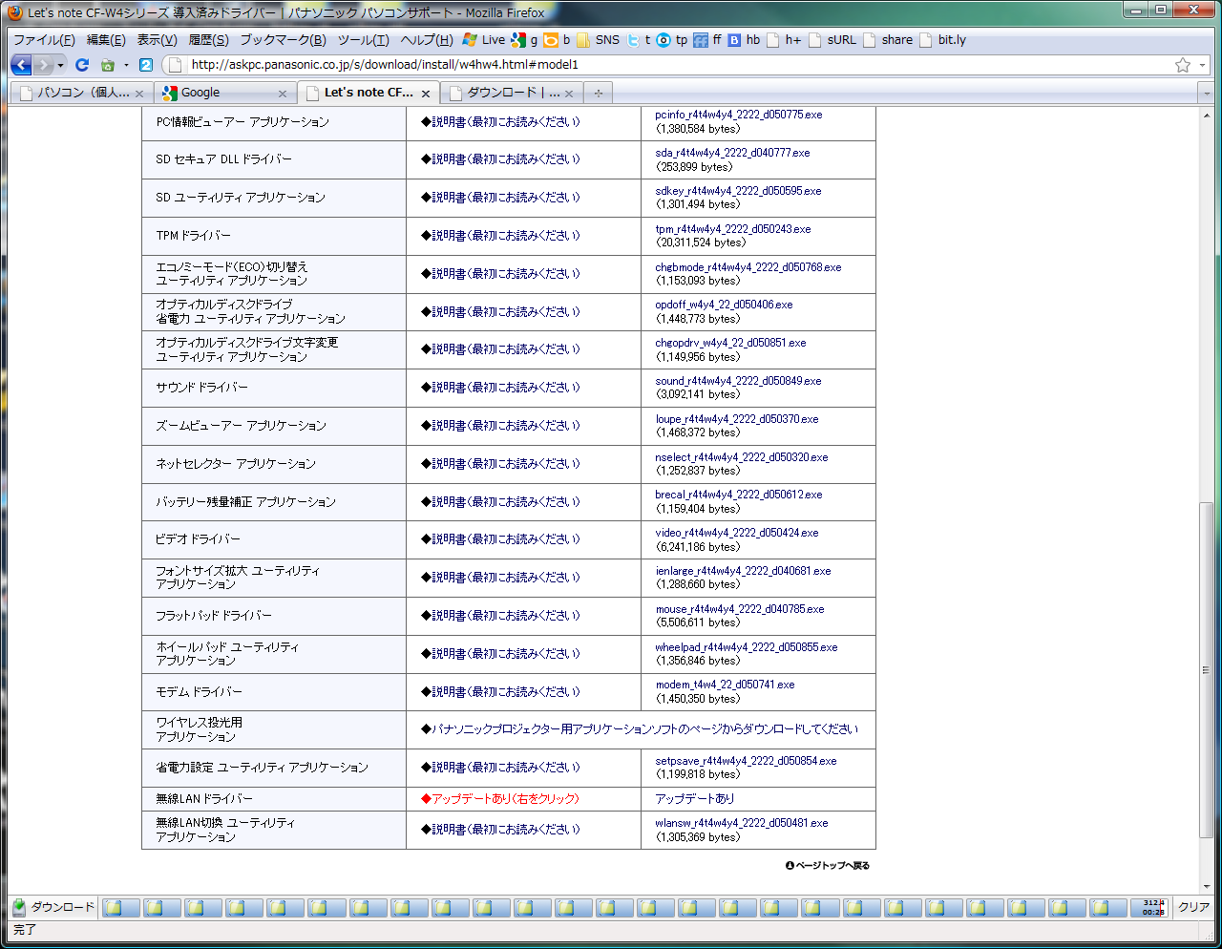The height and width of the screenshot is (949, 1222).
Task: Open ファイル(F) menu
Action: click(44, 40)
